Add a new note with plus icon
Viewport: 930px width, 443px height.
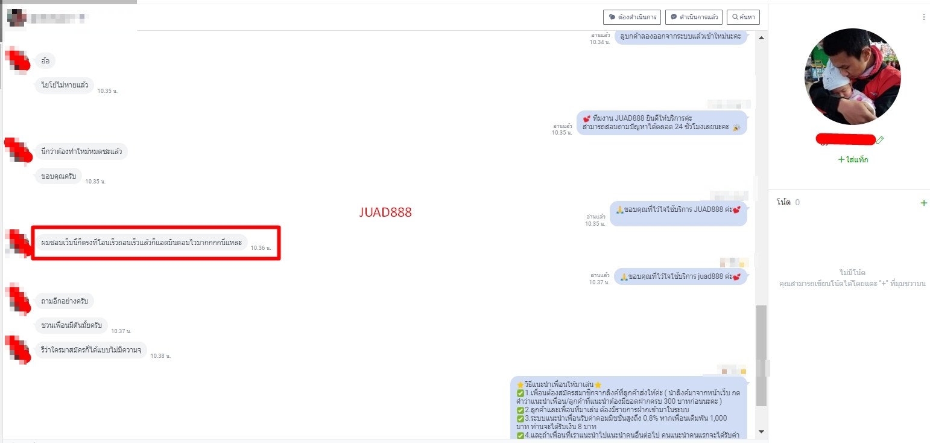923,203
